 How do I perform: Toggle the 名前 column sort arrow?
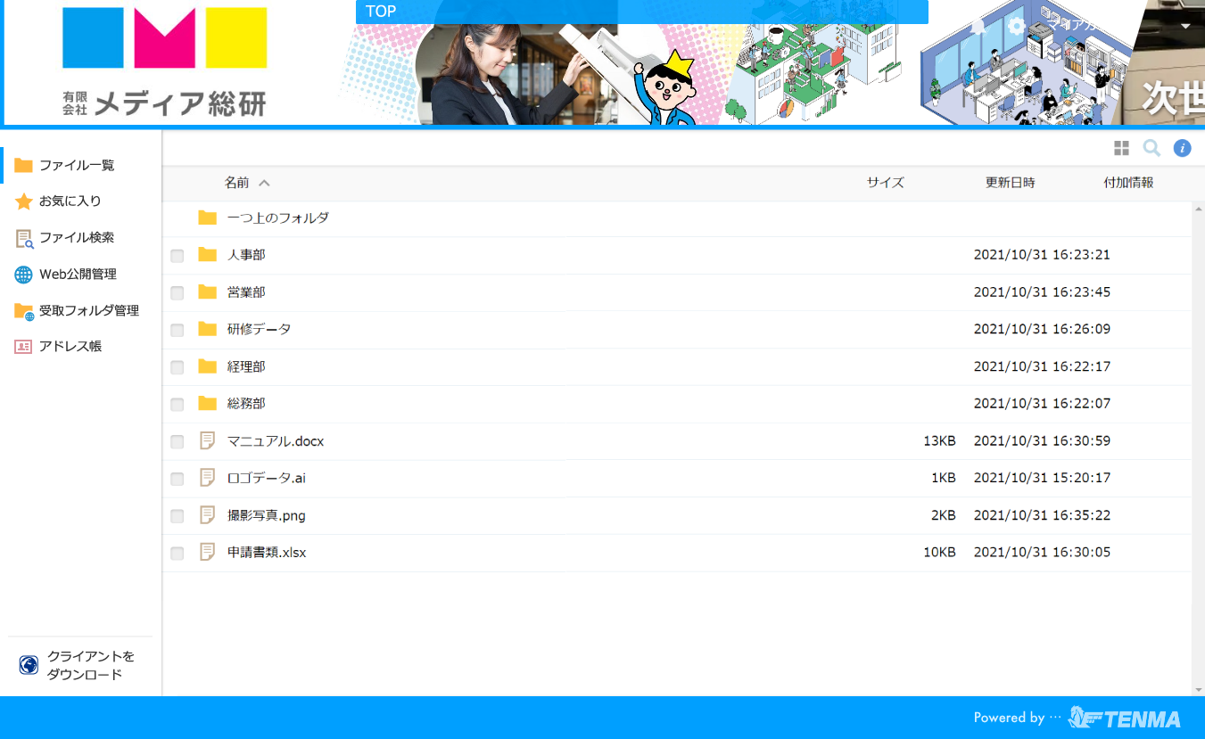[x=264, y=183]
